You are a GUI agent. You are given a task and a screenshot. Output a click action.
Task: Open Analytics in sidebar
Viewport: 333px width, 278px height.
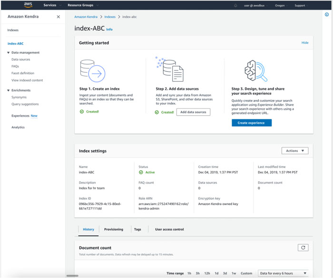[x=18, y=127]
